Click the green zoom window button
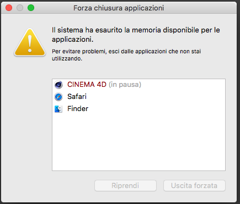Screen dimensions: 240x204 [31, 8]
